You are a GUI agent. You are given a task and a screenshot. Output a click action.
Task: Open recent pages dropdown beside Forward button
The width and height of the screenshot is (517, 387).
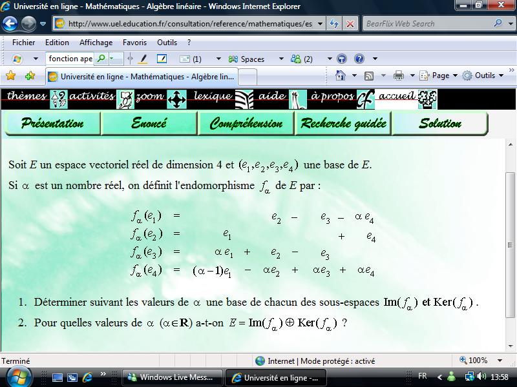[x=43, y=24]
